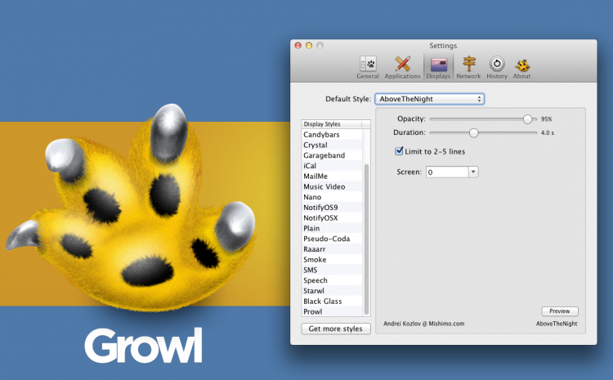Click the Display Styles list scrollbar
Screen dimensions: 613x380
366,239
